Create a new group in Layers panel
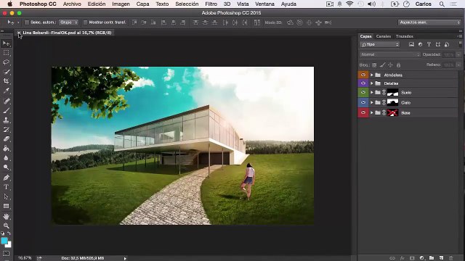465x261 pixels. pyautogui.click(x=432, y=258)
